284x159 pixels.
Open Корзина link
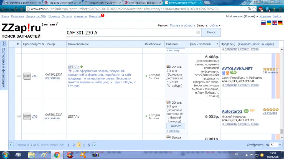click(x=265, y=16)
